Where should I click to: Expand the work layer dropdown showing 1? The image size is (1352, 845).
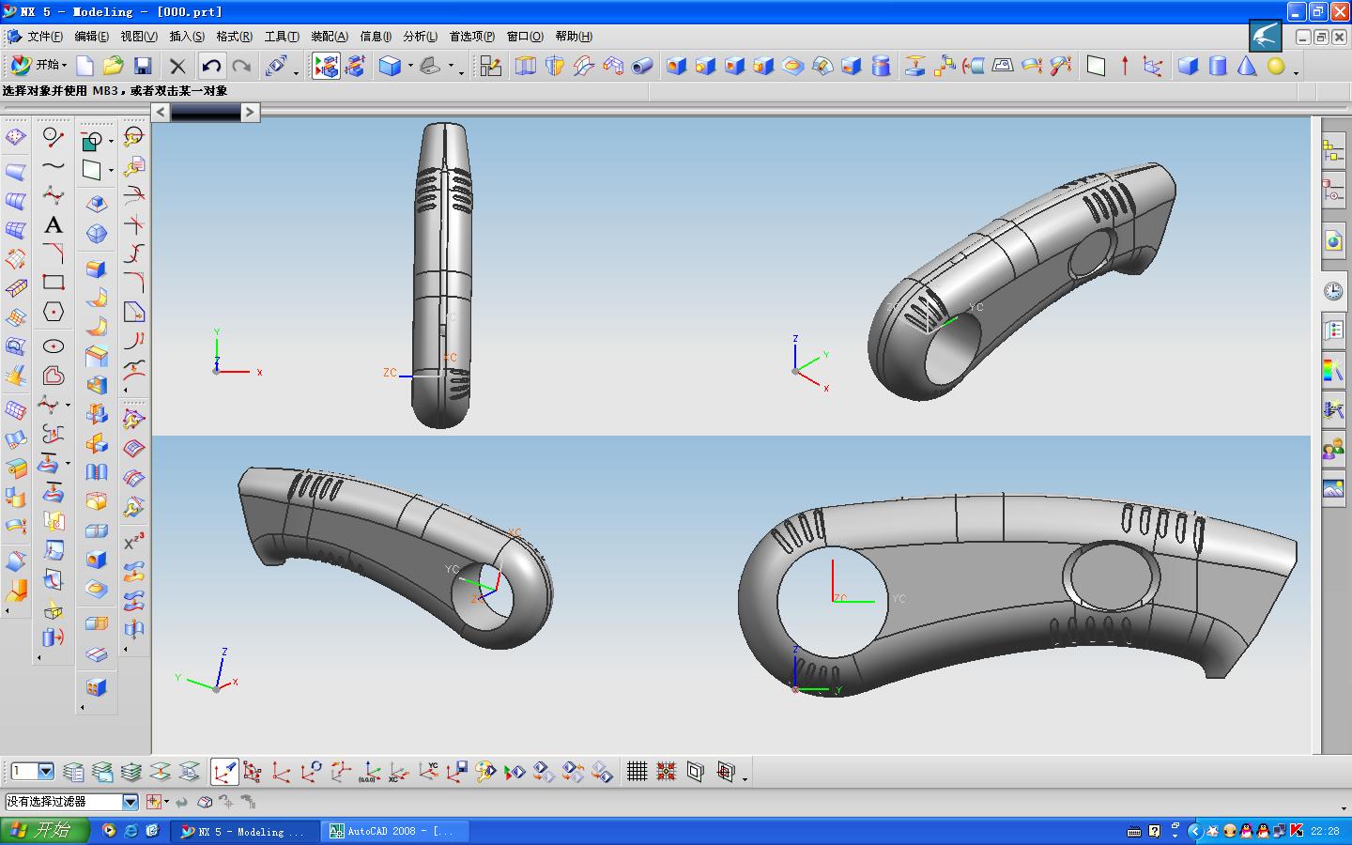click(x=45, y=772)
